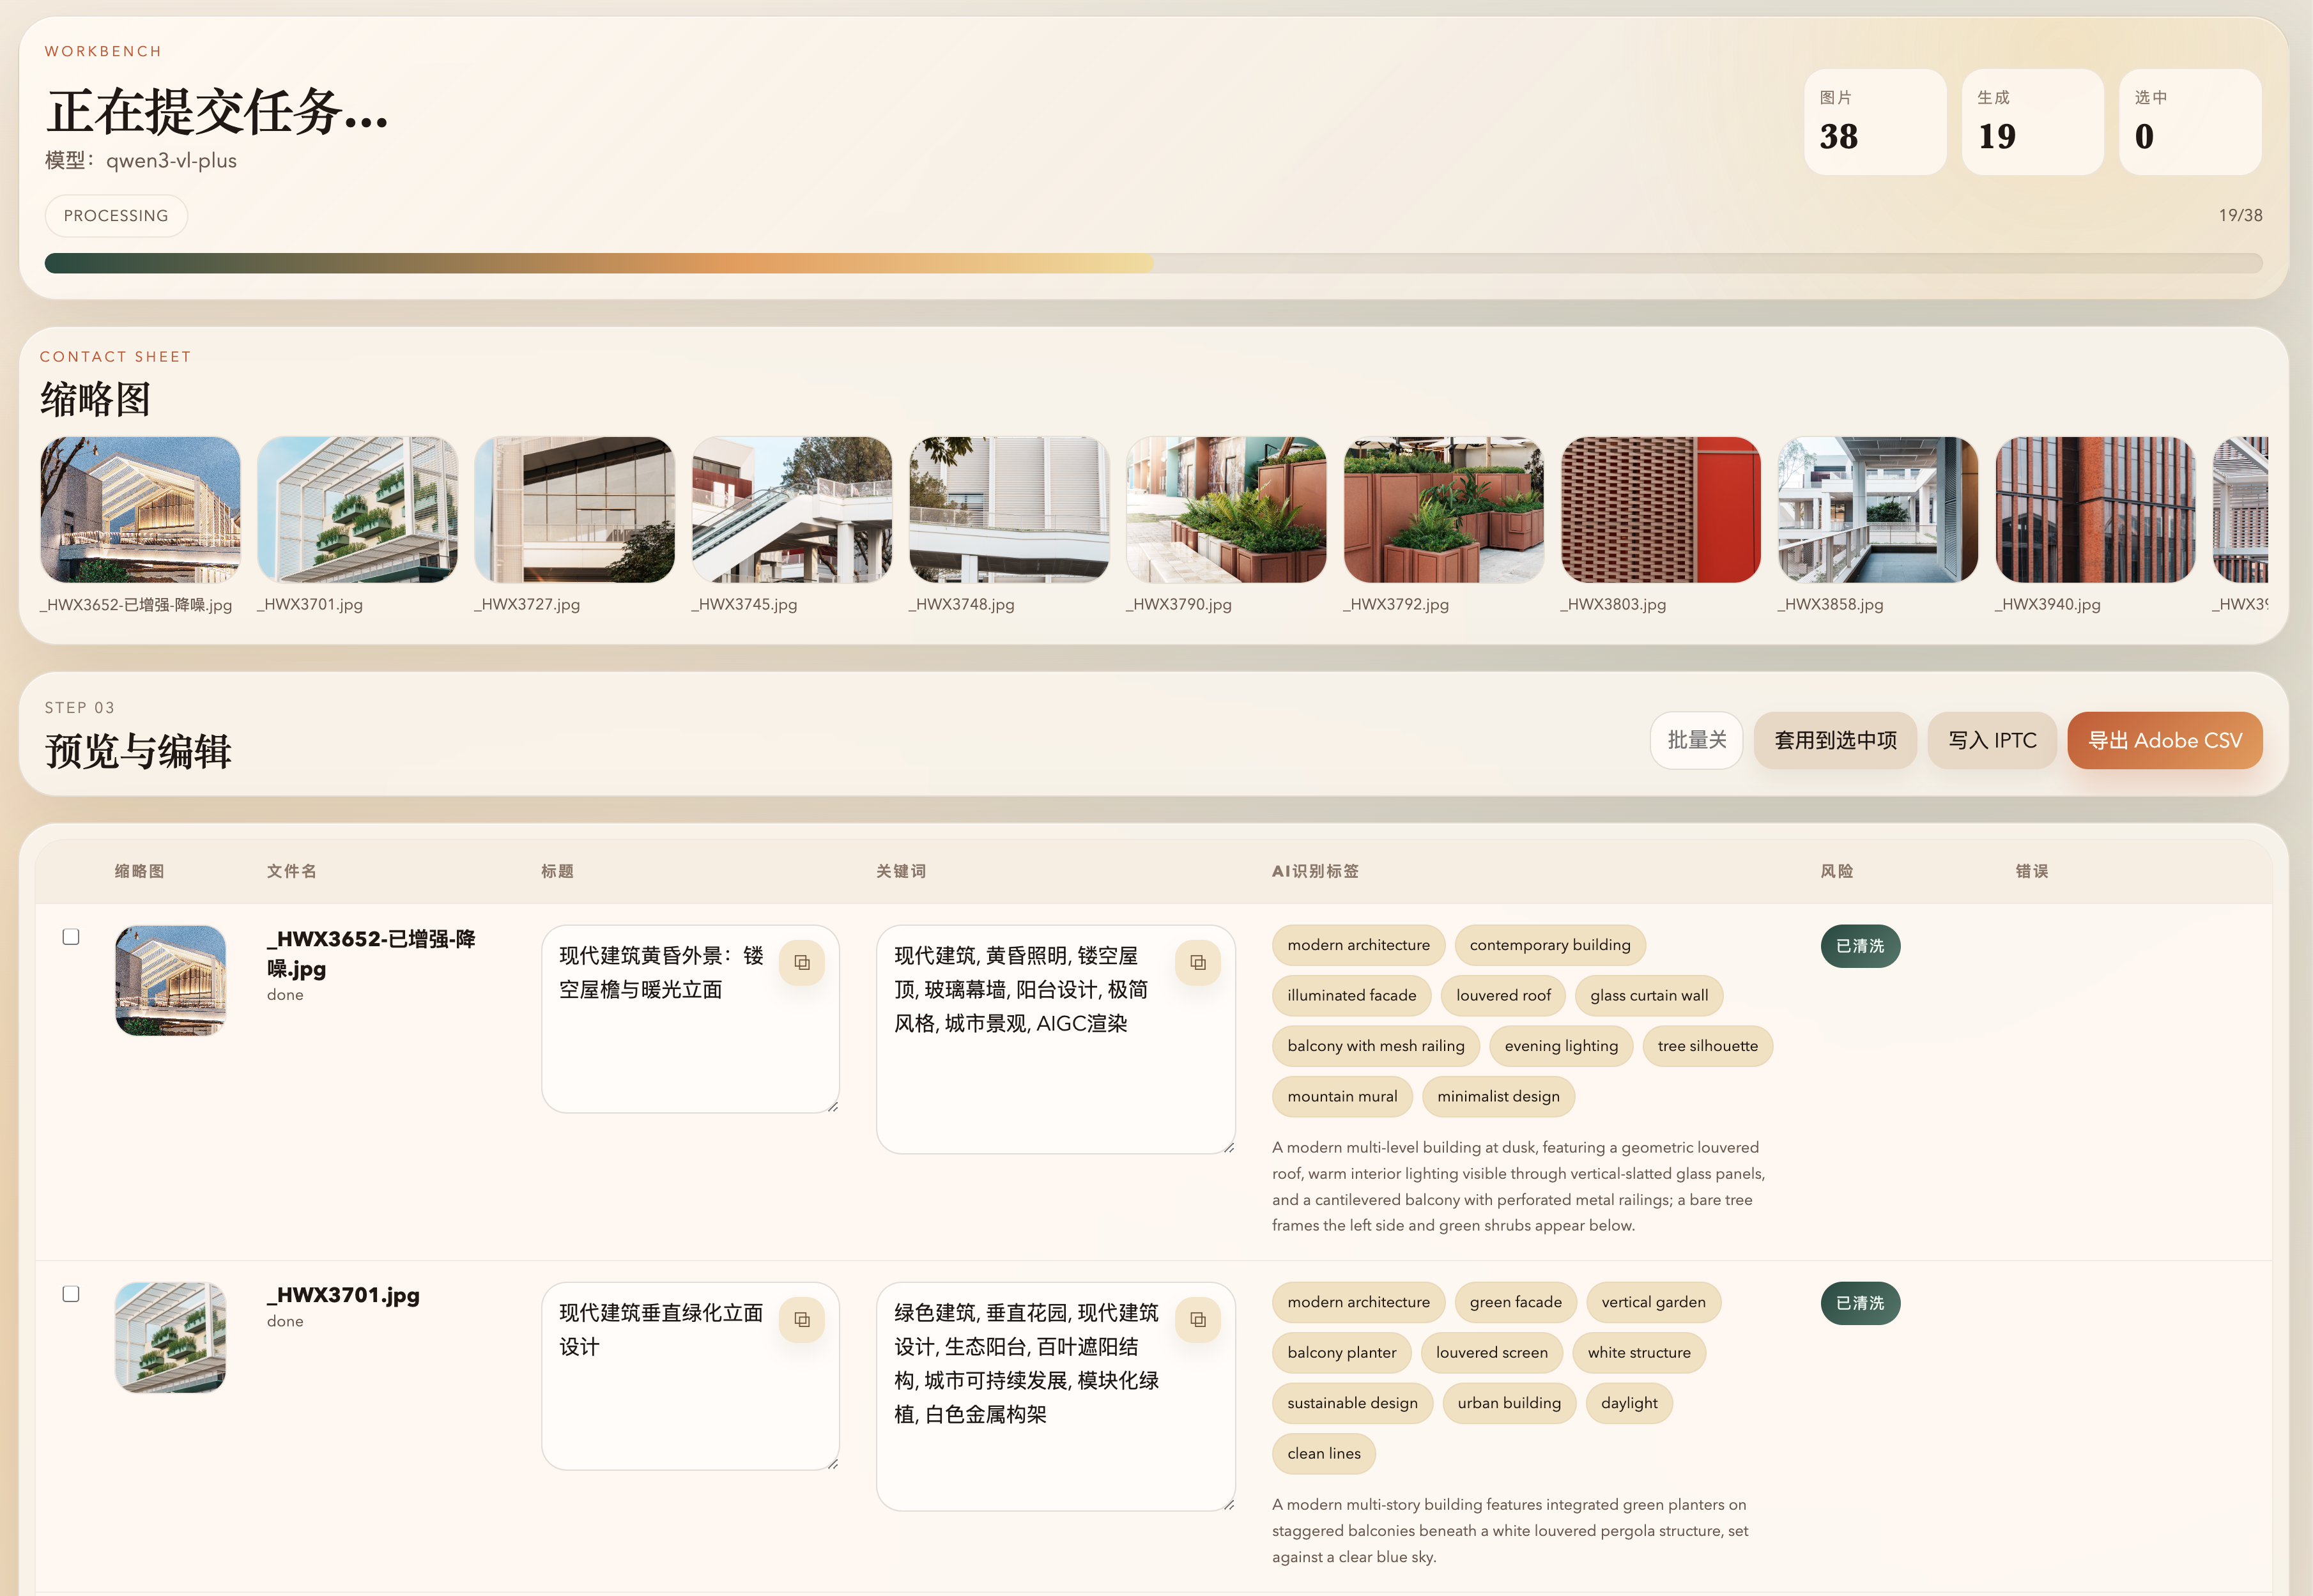
Task: Copy keywords of _HWX3701 row
Action: tap(1197, 1319)
